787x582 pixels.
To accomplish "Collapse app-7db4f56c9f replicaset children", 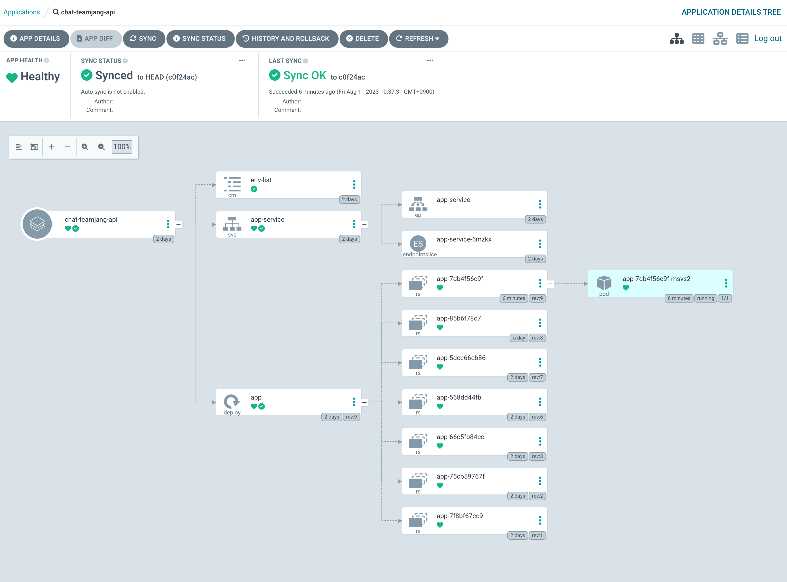I will 550,284.
